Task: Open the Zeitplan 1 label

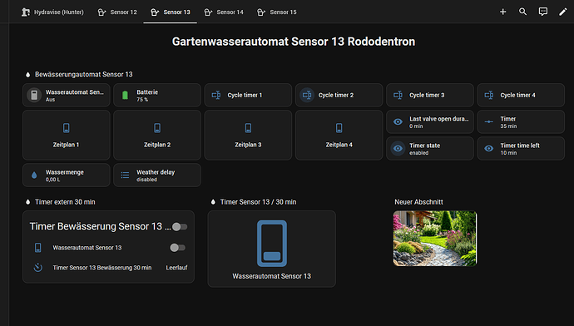Action: [66, 145]
